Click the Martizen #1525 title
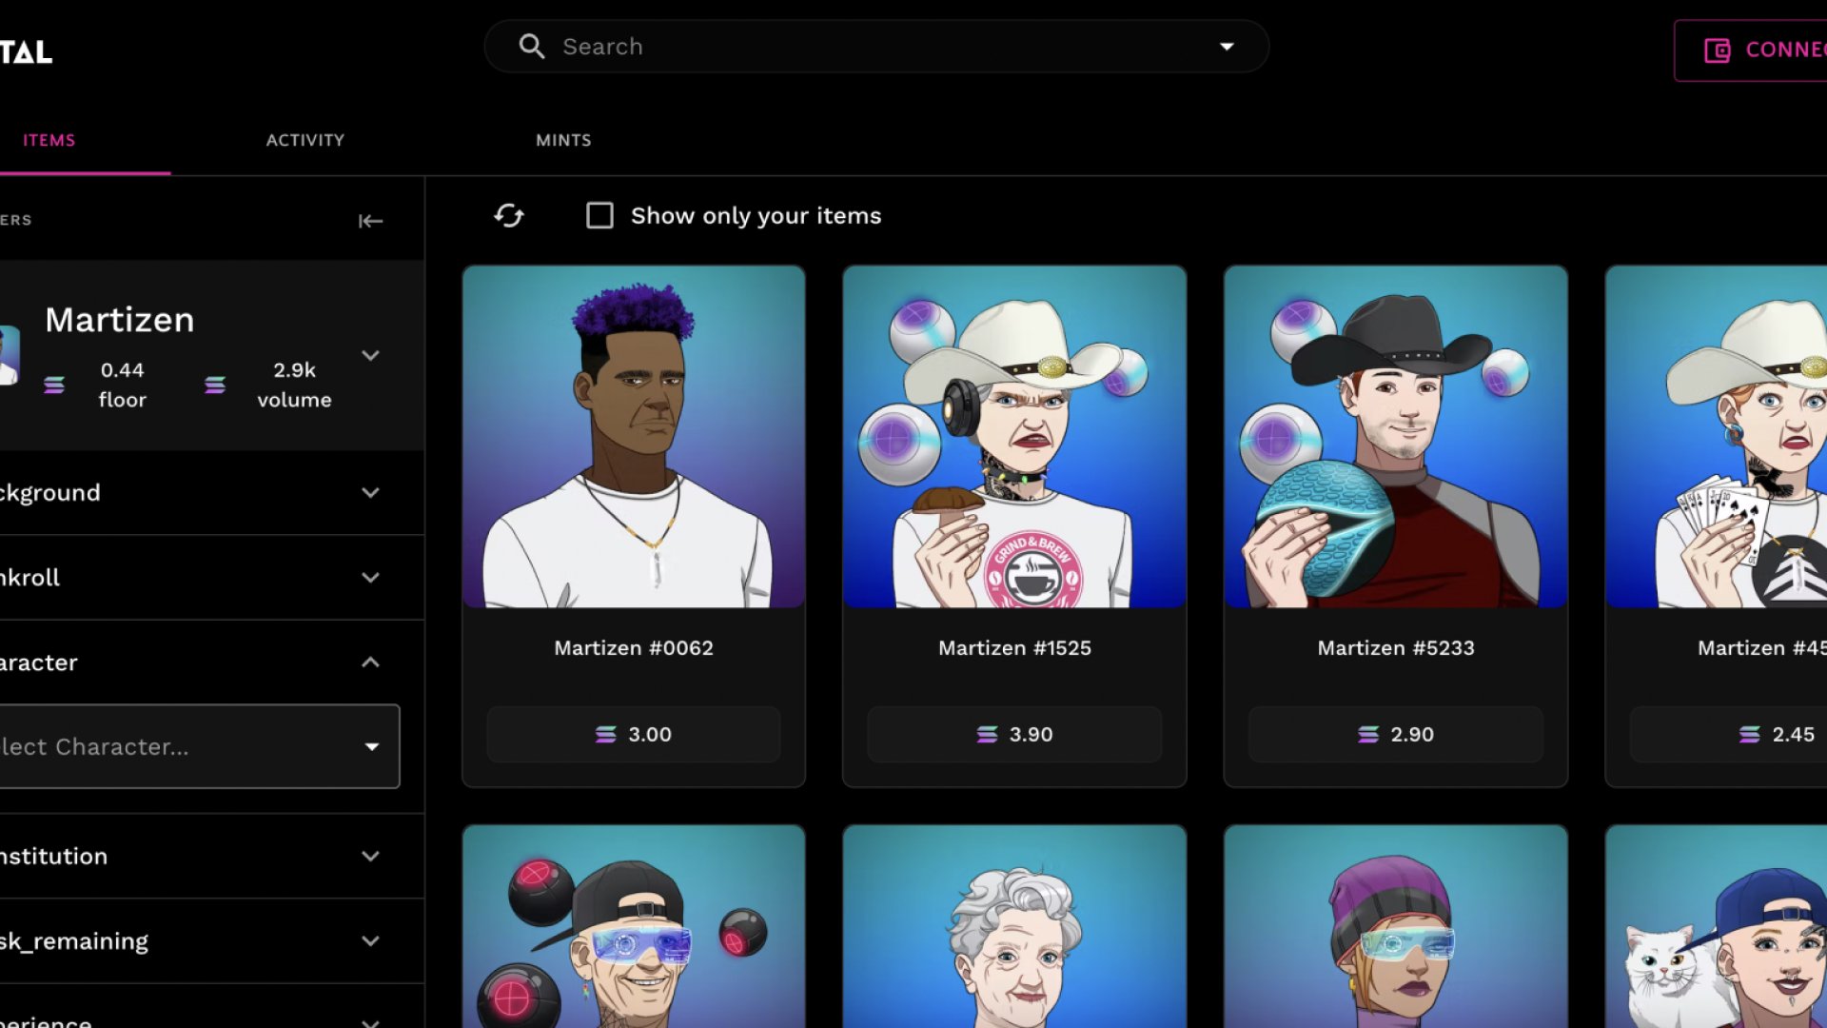Screen dimensions: 1827x1028 tap(1014, 648)
